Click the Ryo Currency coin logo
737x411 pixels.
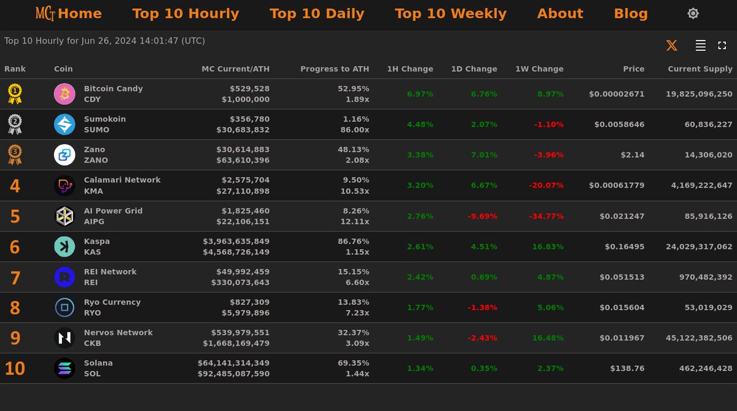tap(64, 307)
